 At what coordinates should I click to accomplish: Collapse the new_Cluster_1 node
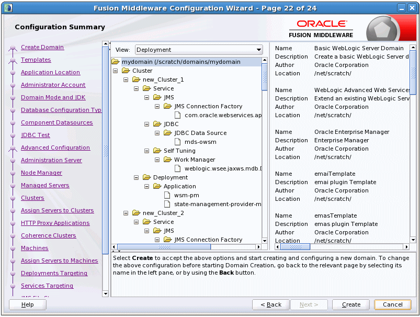[126, 80]
